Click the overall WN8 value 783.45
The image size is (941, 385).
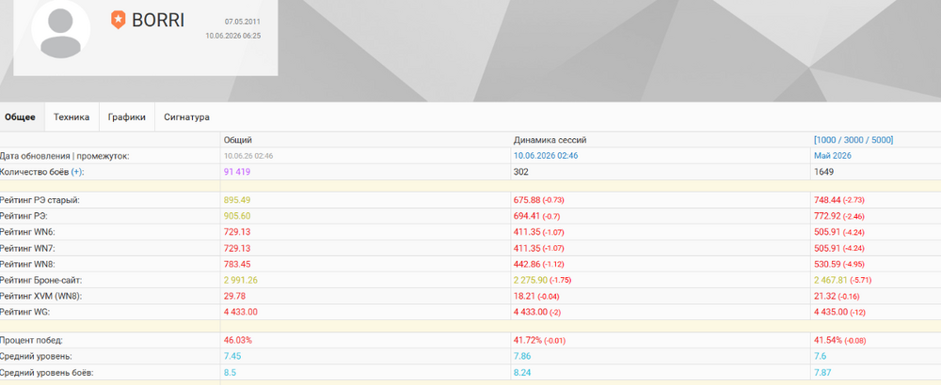click(x=237, y=264)
